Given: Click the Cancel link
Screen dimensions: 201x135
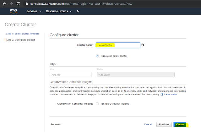Looking at the screenshot, I should [148, 124].
